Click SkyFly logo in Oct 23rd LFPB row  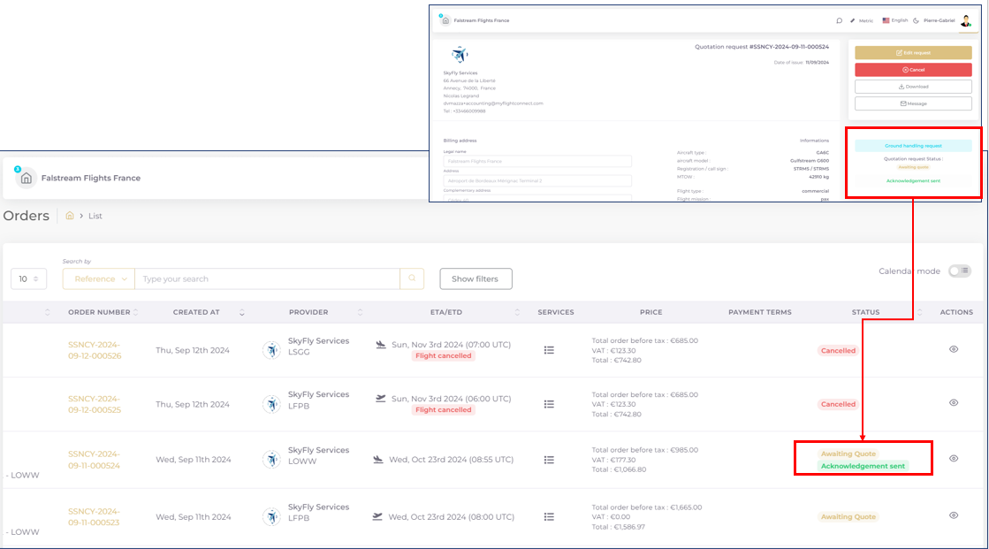pyautogui.click(x=272, y=517)
